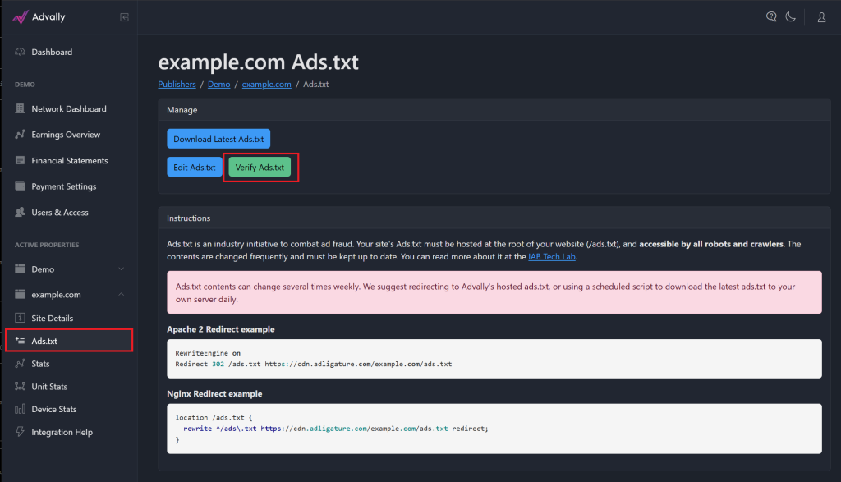This screenshot has width=841, height=482.
Task: Select Ads.txt in the sidebar
Action: pyautogui.click(x=69, y=341)
